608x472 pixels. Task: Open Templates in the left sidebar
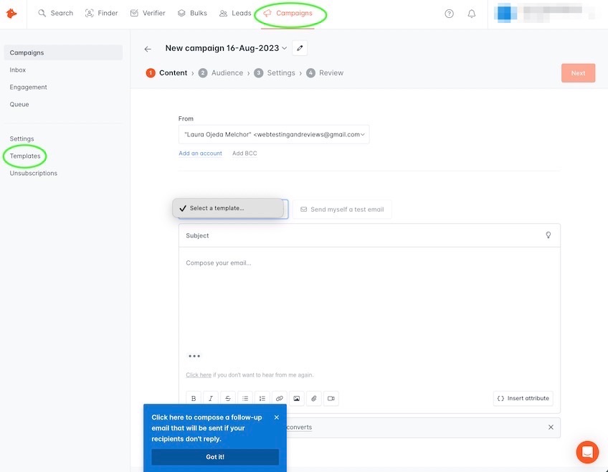(25, 156)
